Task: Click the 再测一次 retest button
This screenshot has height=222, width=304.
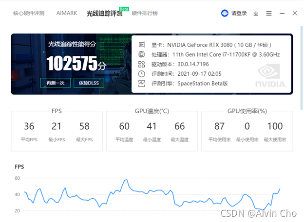Action: [x=56, y=83]
